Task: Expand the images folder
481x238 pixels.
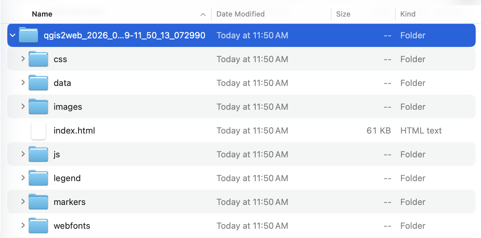Action: tap(23, 106)
